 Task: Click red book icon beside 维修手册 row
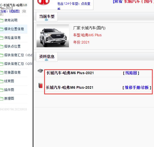41,86
